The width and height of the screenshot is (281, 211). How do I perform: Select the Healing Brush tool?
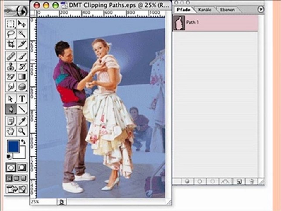point(11,56)
